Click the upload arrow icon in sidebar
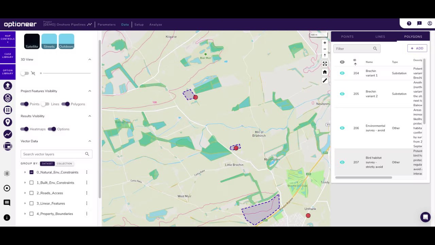The width and height of the screenshot is (435, 245). pyautogui.click(x=7, y=86)
